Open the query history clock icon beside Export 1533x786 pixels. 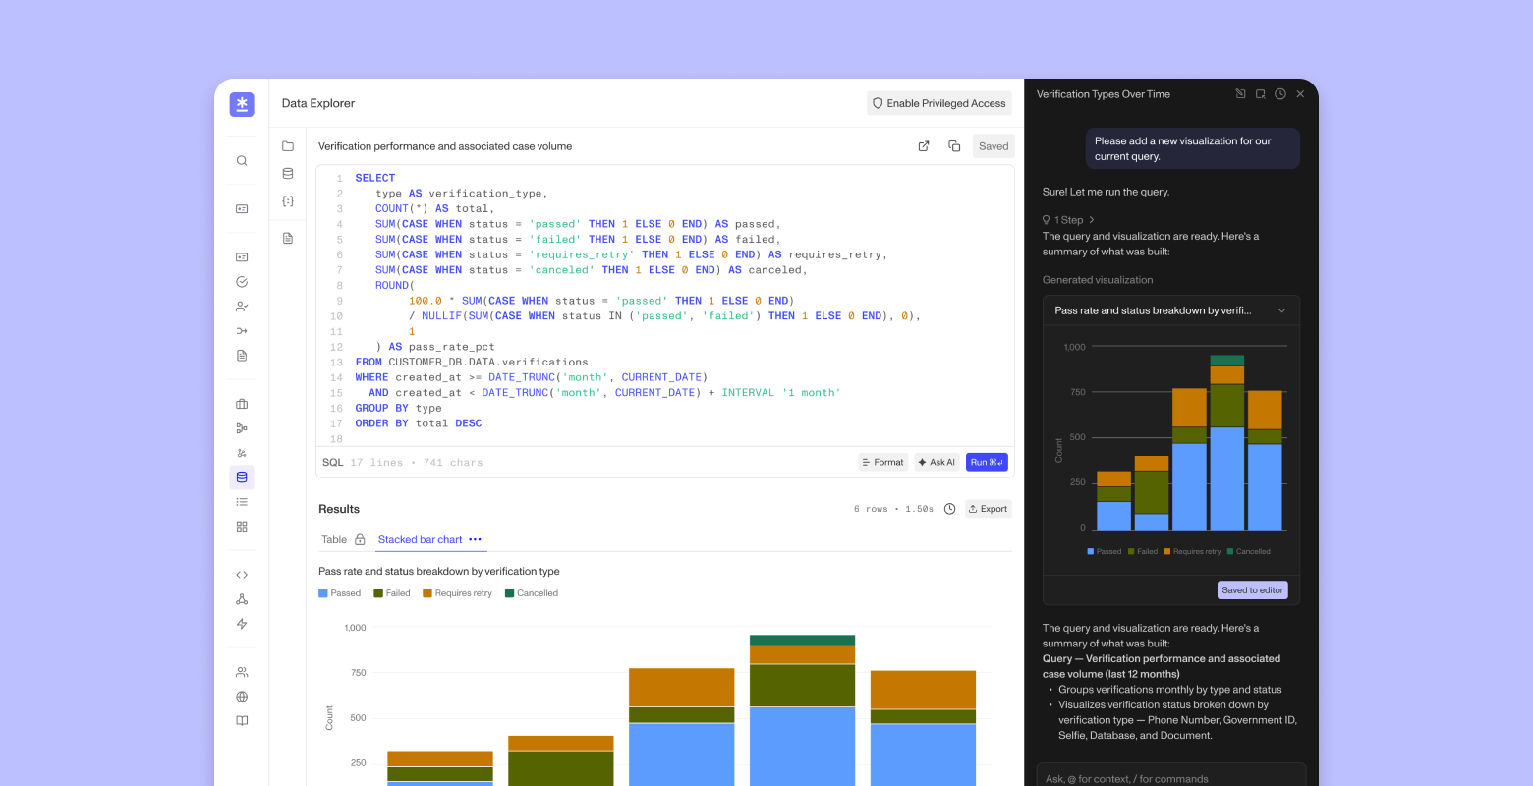tap(949, 509)
